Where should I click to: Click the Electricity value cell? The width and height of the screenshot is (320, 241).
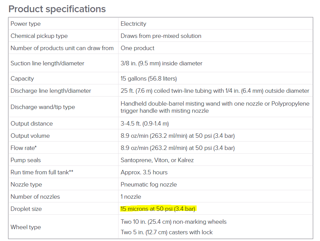click(x=216, y=24)
